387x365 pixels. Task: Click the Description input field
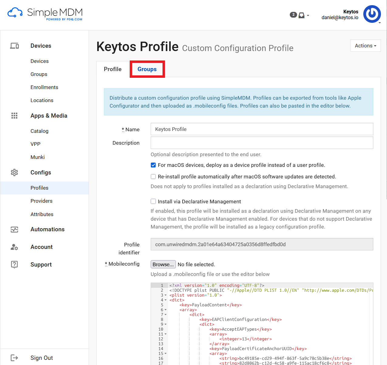tap(262, 143)
